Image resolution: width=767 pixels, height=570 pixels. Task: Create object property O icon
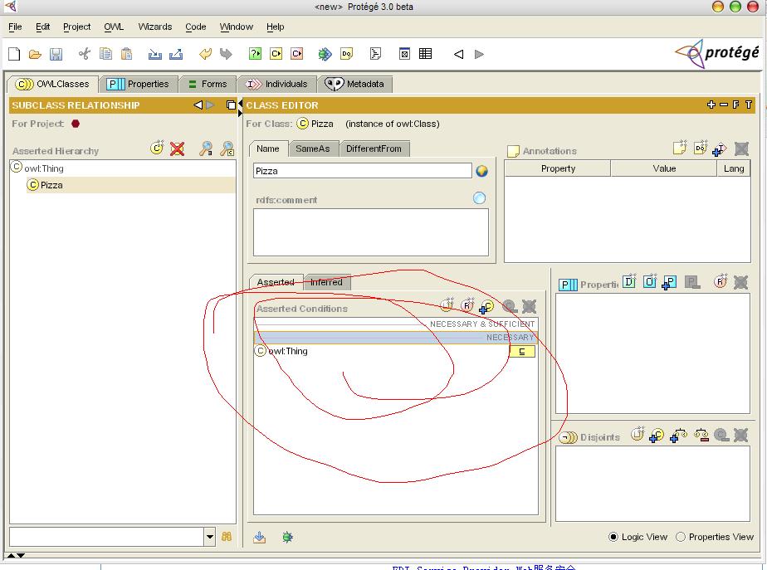[650, 281]
